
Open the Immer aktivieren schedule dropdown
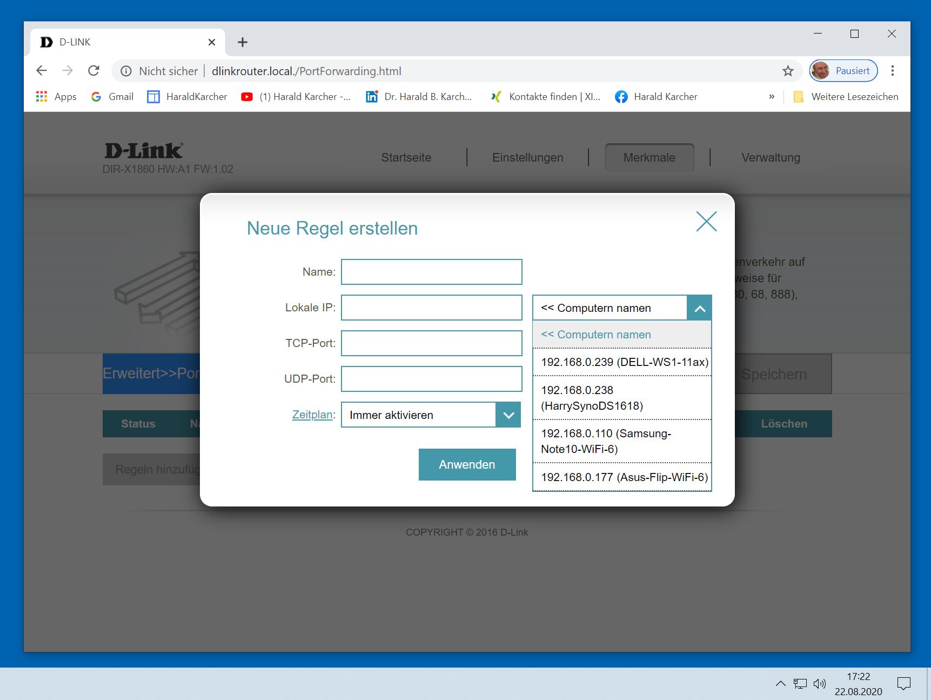coord(431,415)
